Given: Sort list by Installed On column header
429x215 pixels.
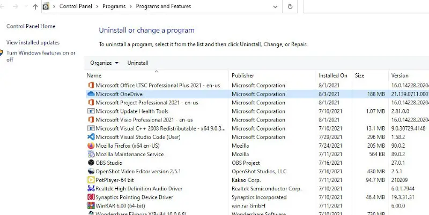Looking at the screenshot, I should pyautogui.click(x=332, y=75).
